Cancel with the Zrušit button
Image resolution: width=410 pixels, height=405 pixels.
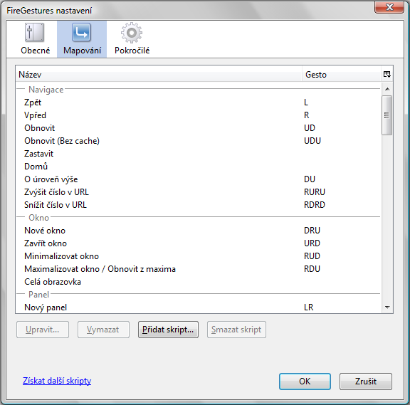tap(366, 382)
